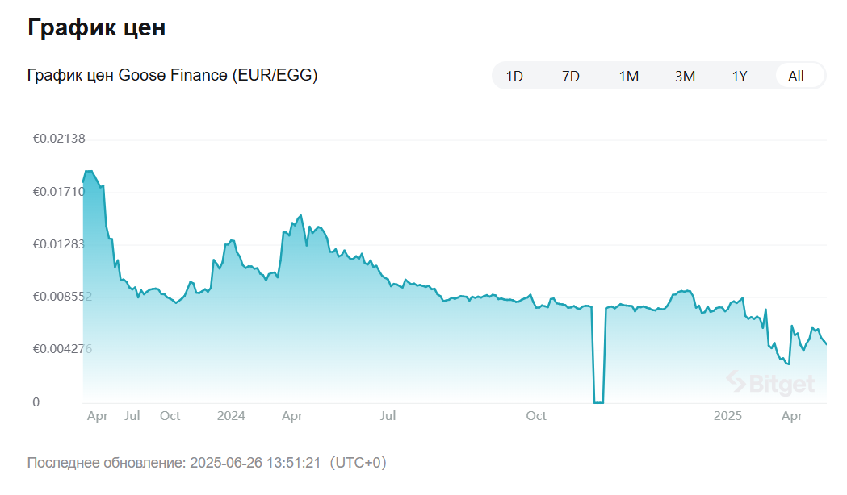
Task: Choose the 1M time range
Action: point(628,77)
